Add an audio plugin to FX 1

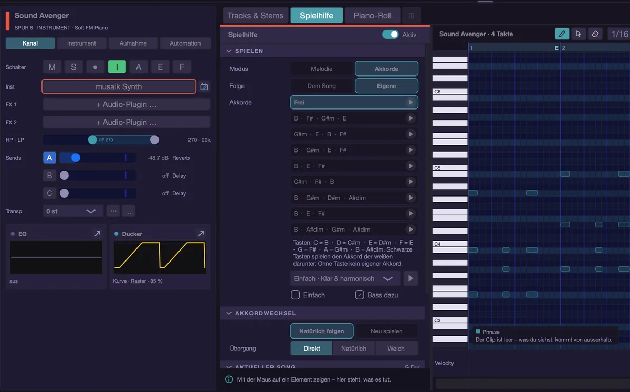pyautogui.click(x=127, y=104)
